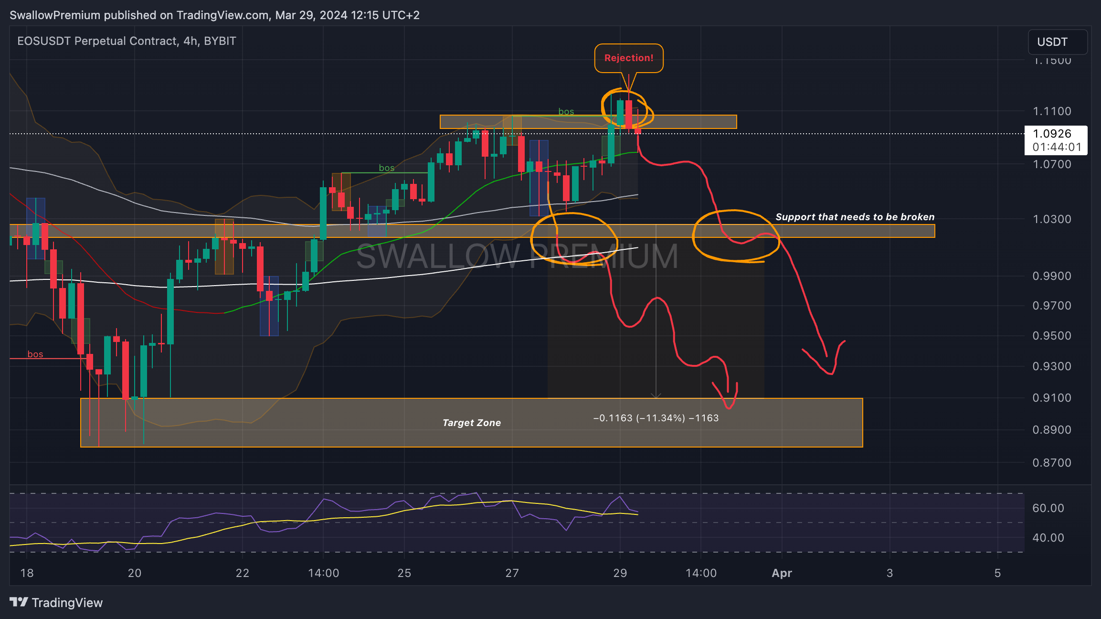Click the 40.00 RSI axis label
Image resolution: width=1101 pixels, height=619 pixels.
[x=1048, y=538]
